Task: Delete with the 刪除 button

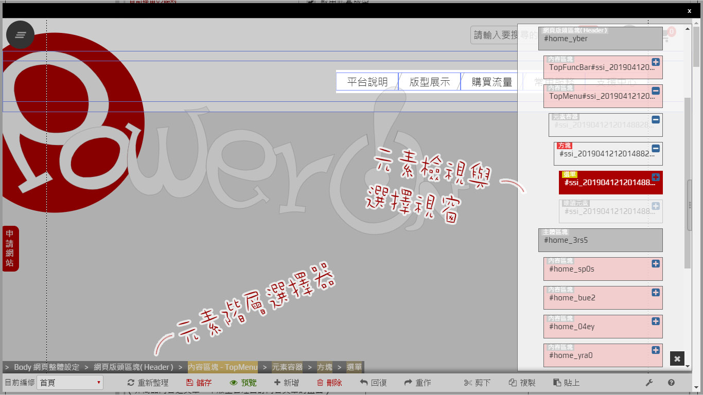Action: 329,383
